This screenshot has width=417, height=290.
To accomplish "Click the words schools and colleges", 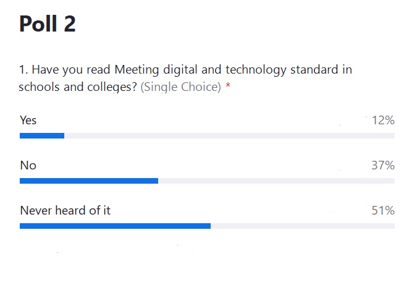I will pos(78,87).
